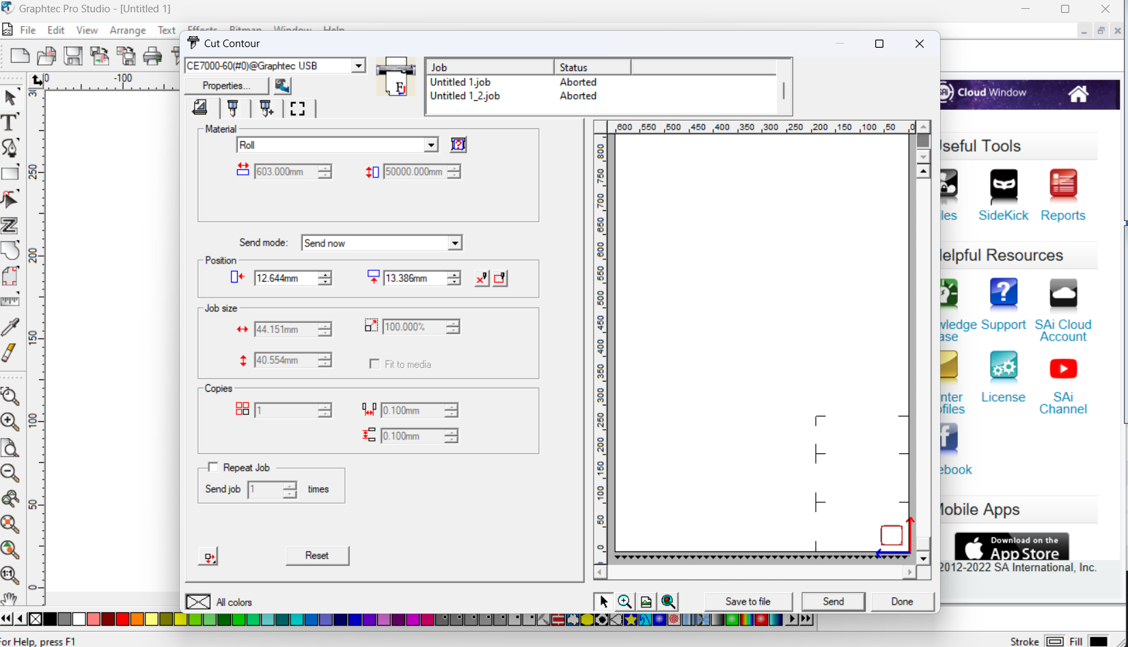Click the Print toolbar icon

[152, 56]
